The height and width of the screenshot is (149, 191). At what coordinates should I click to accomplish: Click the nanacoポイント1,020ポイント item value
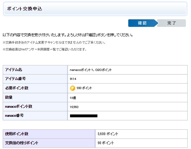coord(91,70)
